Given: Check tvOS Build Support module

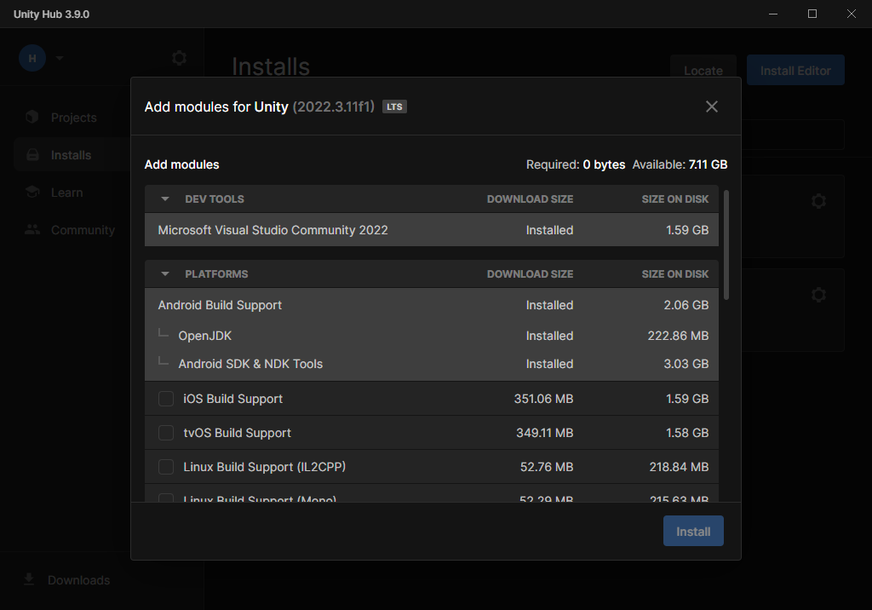Looking at the screenshot, I should 166,433.
